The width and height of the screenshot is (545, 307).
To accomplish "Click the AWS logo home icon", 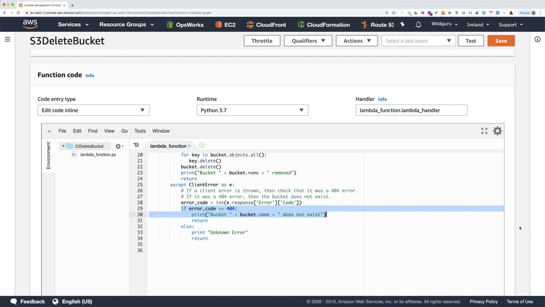I will tap(30, 24).
